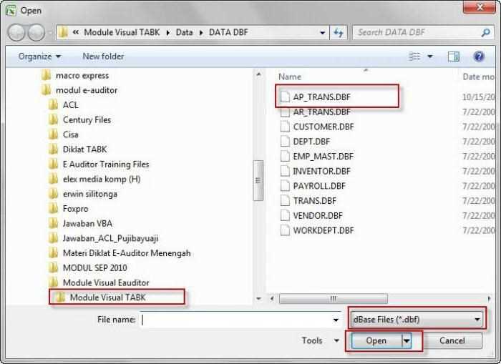This screenshot has width=501, height=364.
Task: Click the file list scroll right arrow
Action: point(489,299)
